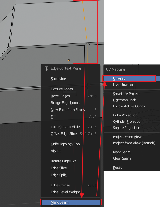Click the Edge Context Menu header icon
The image size is (160, 207).
(46, 68)
